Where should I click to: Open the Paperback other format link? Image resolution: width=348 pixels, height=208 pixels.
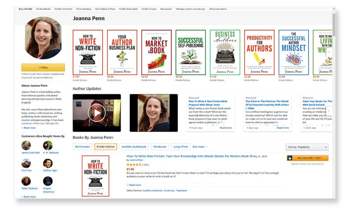182,191
